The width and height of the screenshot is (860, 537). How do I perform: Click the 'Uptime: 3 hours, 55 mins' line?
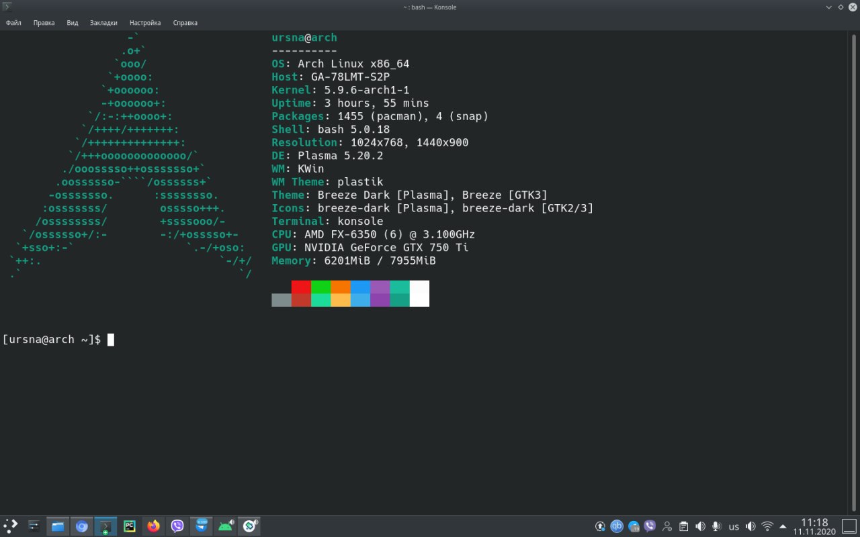tap(350, 103)
